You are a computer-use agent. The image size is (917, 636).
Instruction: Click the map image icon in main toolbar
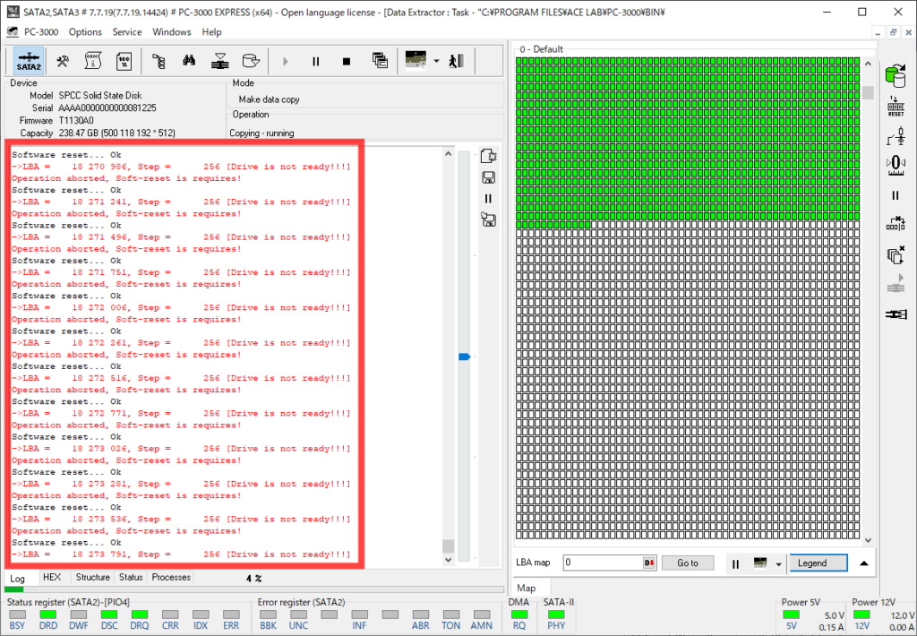[416, 60]
